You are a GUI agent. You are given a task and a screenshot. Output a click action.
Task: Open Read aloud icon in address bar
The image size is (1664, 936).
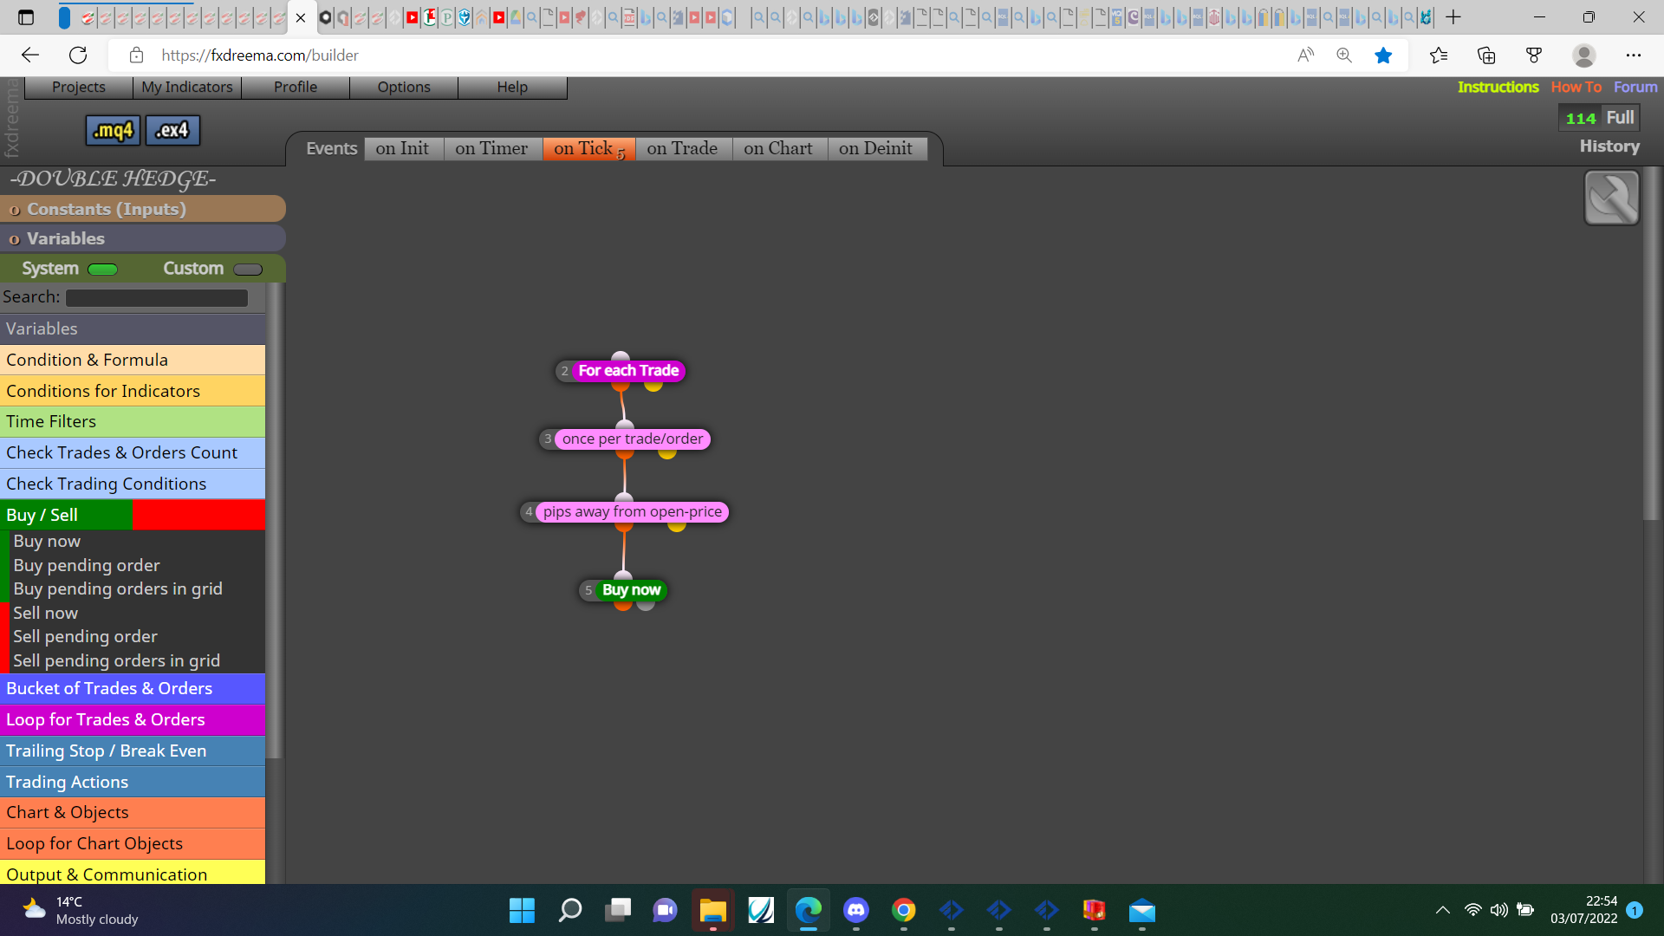1306,55
